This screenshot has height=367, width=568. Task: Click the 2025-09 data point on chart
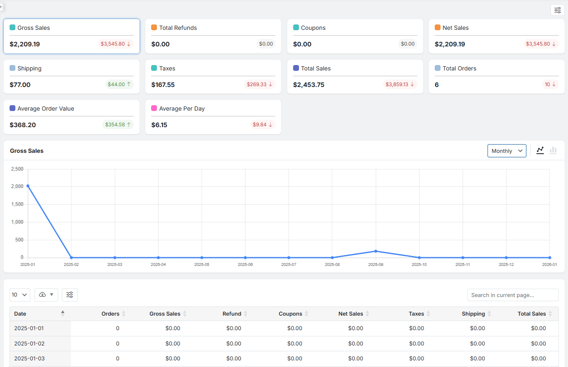pyautogui.click(x=376, y=251)
